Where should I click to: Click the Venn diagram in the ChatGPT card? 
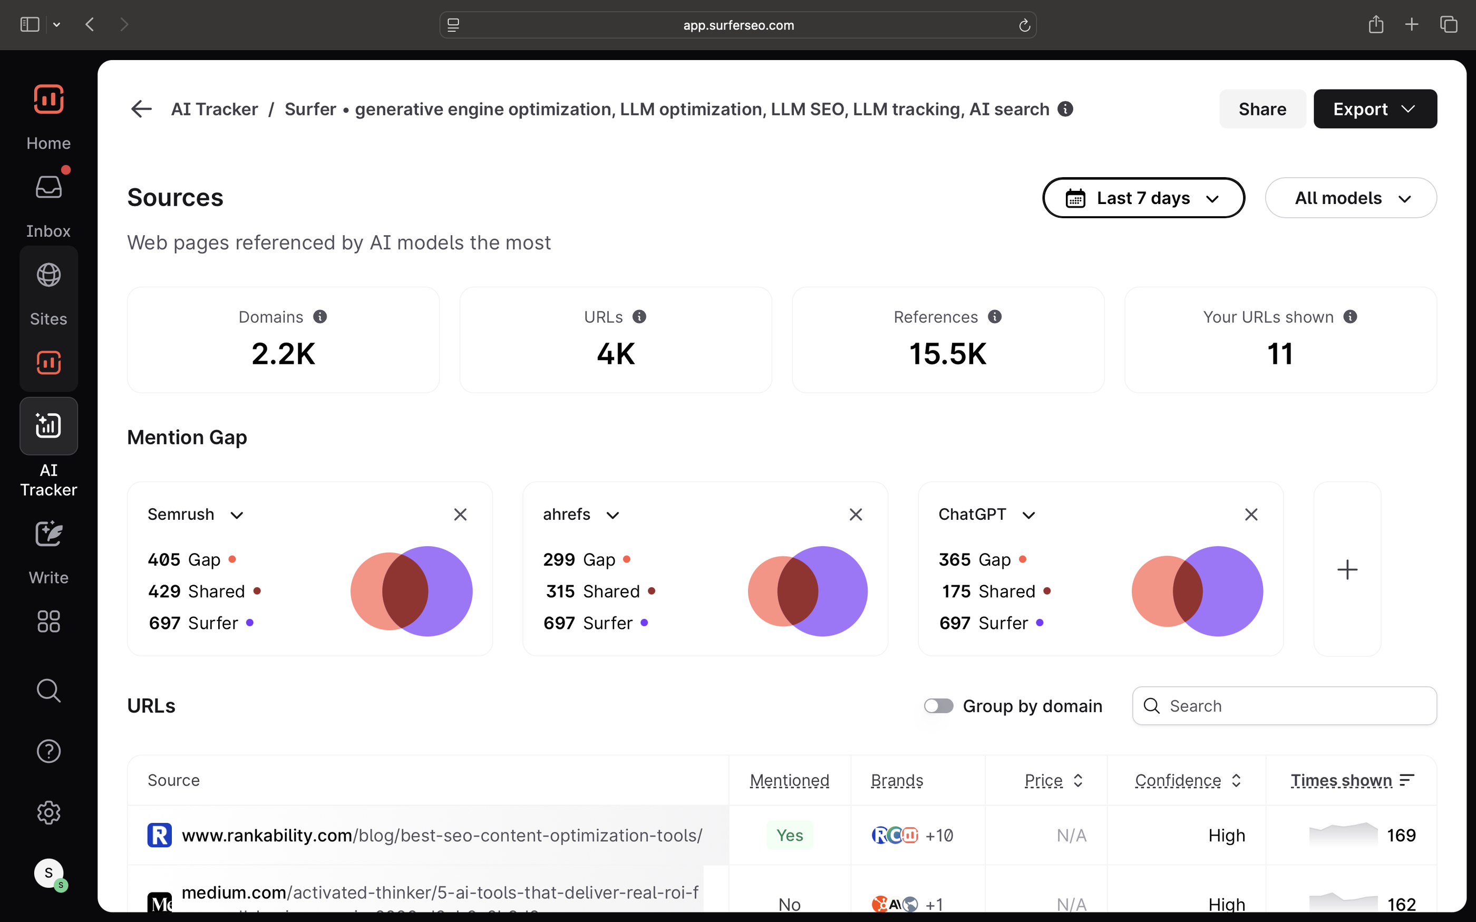[1197, 590]
